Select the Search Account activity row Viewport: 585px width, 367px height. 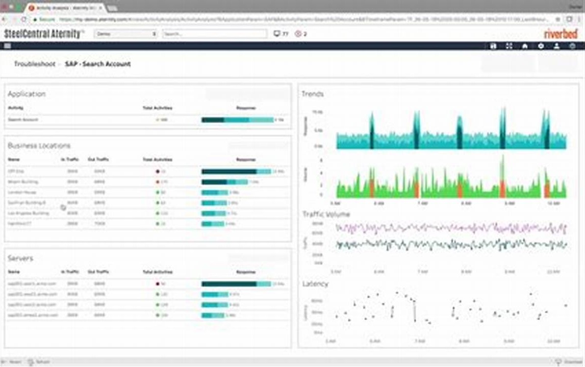coord(23,120)
